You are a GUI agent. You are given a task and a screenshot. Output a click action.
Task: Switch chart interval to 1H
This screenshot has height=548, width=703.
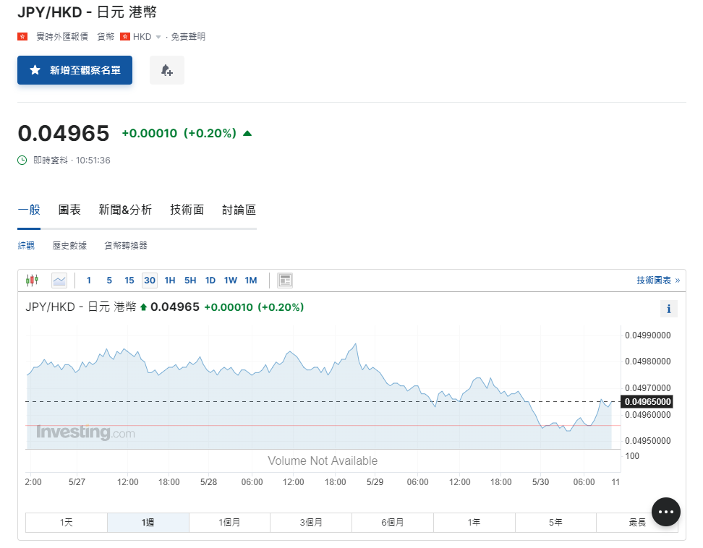[x=170, y=281]
